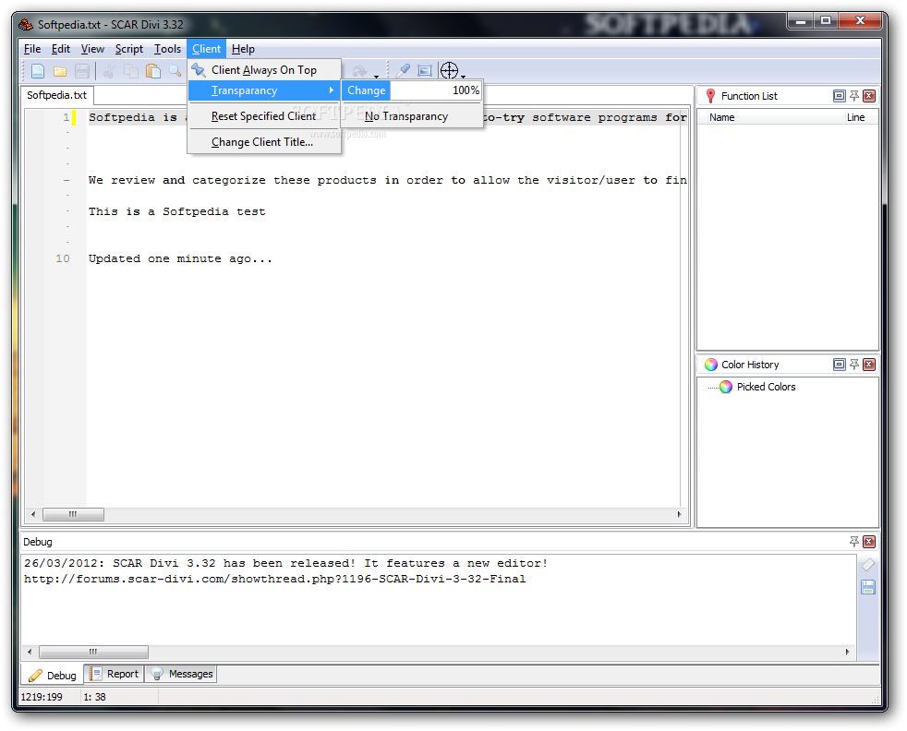
Task: Select the Picked Colors tree item
Action: point(767,387)
